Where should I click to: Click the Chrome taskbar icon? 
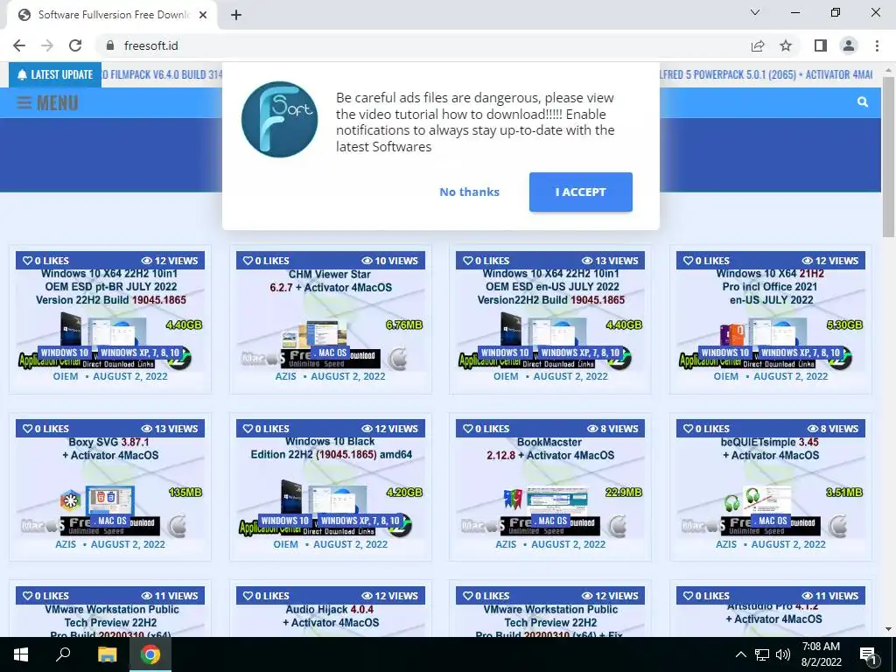(x=150, y=654)
